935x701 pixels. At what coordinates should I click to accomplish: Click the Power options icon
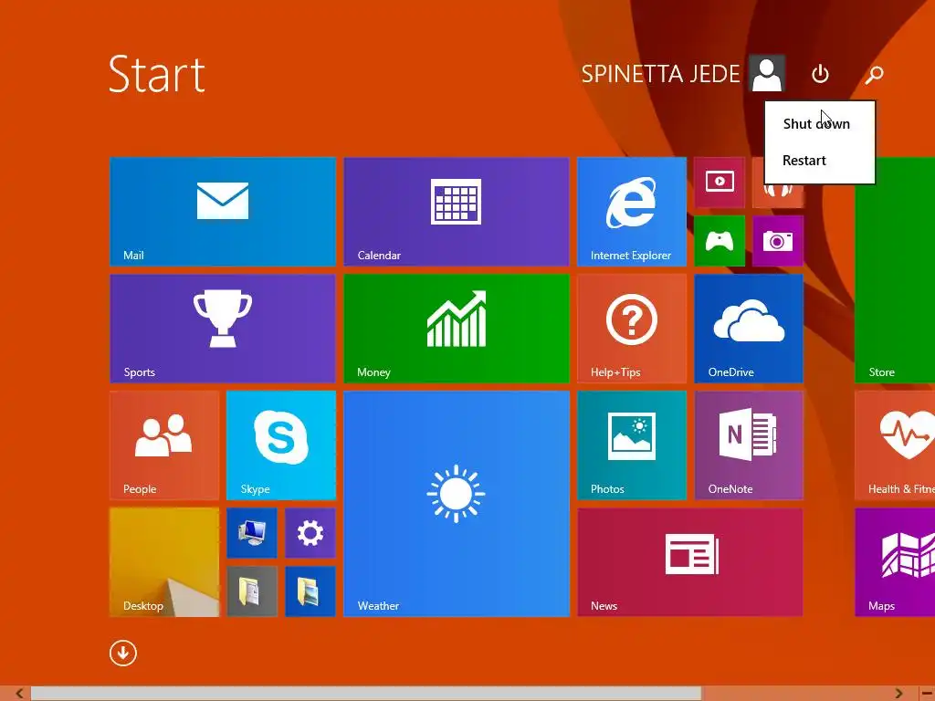(821, 74)
